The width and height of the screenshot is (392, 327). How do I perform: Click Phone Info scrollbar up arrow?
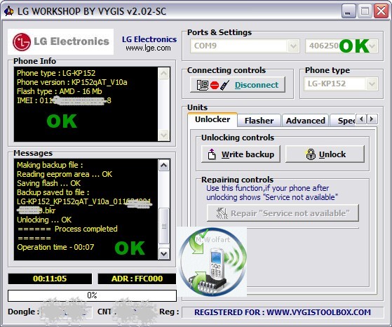[164, 74]
